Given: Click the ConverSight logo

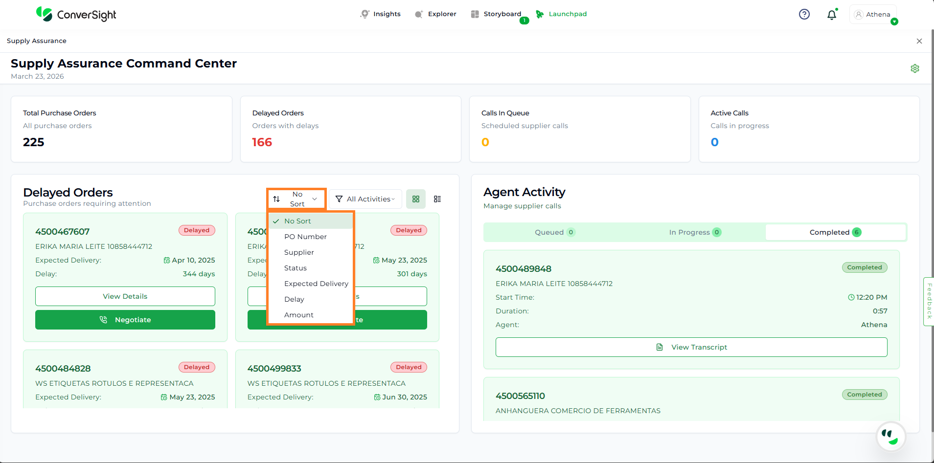Looking at the screenshot, I should pos(76,15).
